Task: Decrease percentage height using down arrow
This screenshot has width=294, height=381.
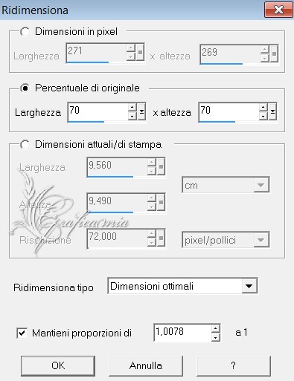Action: click(x=263, y=116)
